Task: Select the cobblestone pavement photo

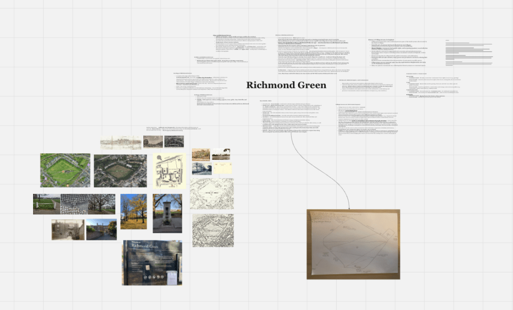Action: pyautogui.click(x=74, y=204)
